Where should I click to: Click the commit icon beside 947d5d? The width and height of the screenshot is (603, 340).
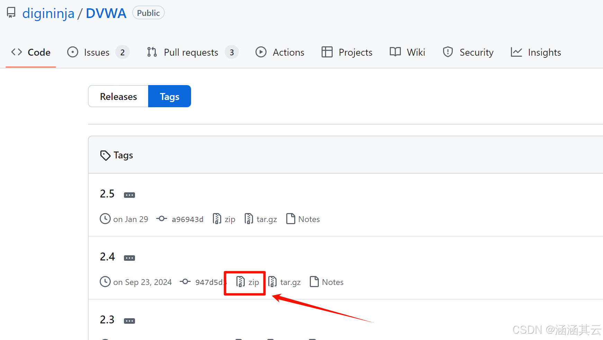coord(185,282)
